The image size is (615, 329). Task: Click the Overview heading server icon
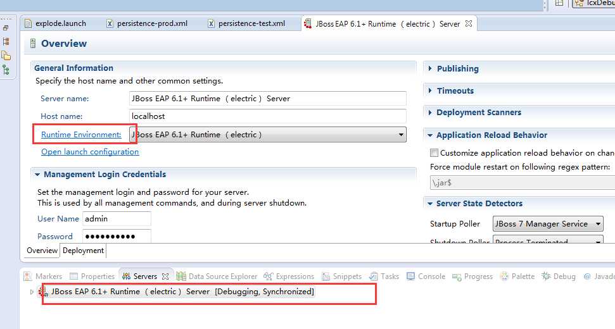tap(33, 44)
